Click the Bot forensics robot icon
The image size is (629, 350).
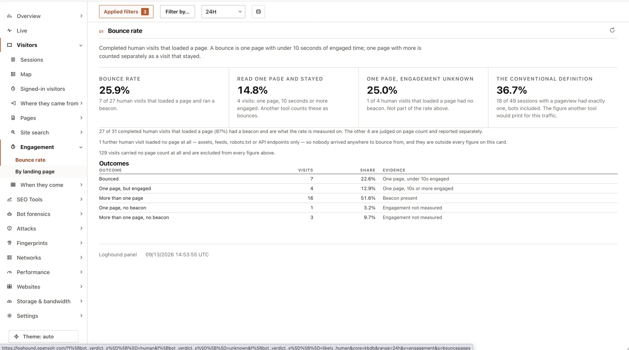[x=9, y=214]
